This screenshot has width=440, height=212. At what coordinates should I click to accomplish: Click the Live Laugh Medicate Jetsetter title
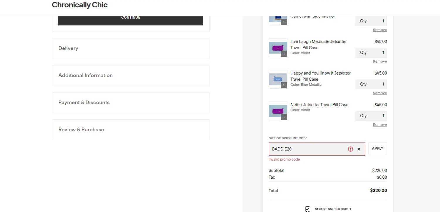pos(319,44)
